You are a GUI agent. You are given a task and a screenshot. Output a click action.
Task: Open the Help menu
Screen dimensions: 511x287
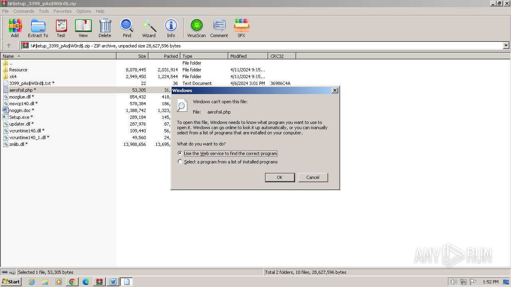click(x=100, y=11)
